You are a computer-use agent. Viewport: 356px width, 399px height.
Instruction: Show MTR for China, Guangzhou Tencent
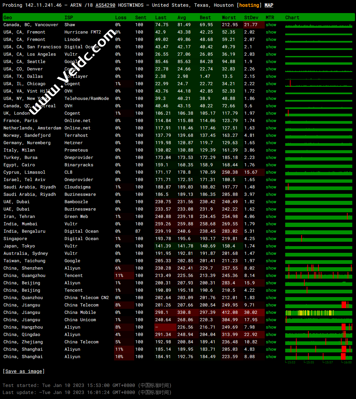(271, 276)
